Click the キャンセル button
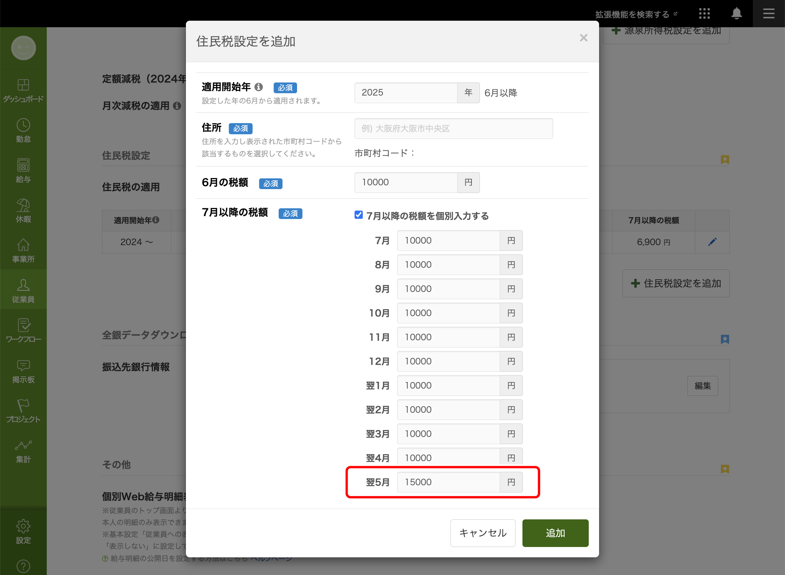 click(x=483, y=533)
